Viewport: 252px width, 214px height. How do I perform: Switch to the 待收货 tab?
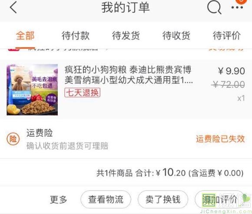click(x=176, y=36)
